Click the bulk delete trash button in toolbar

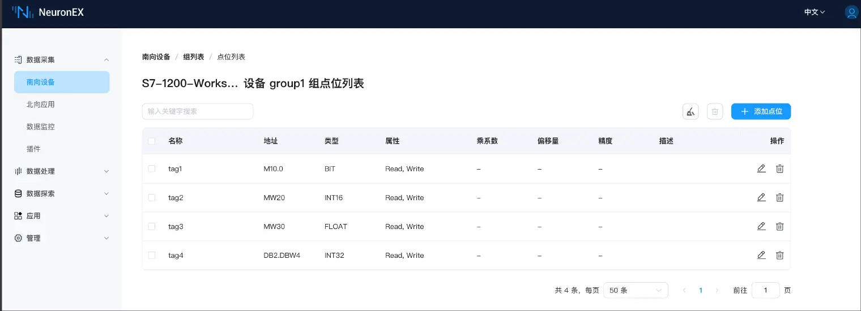[715, 112]
